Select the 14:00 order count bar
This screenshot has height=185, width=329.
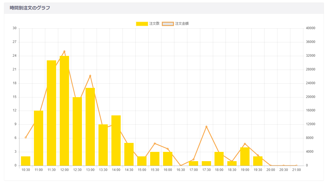coord(116,140)
